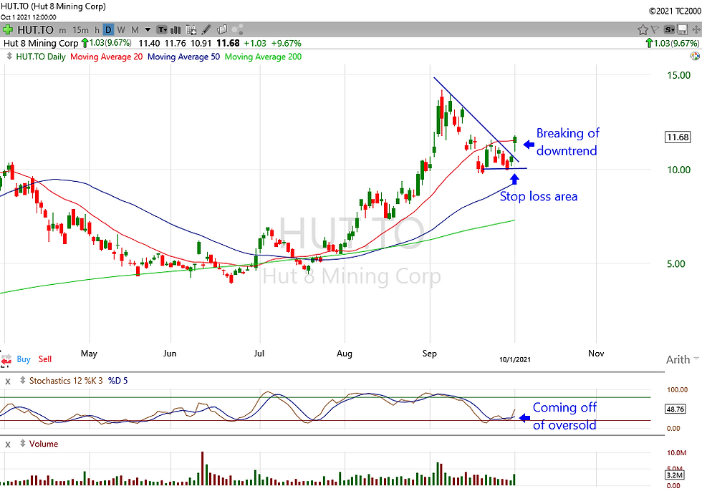Click the 'Coming off of oversold' annotation
The width and height of the screenshot is (702, 491).
point(564,416)
